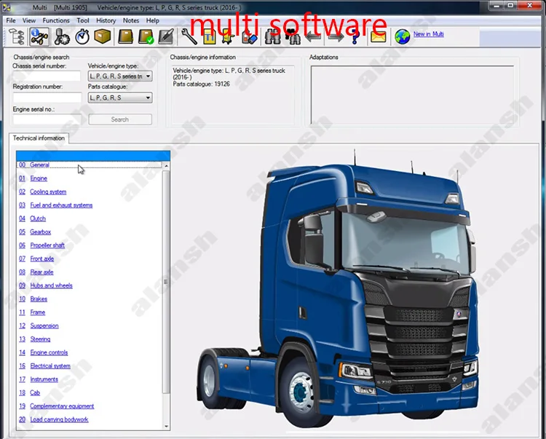Click the yellow trolley cart icon
546x439 pixels.
pos(228,37)
